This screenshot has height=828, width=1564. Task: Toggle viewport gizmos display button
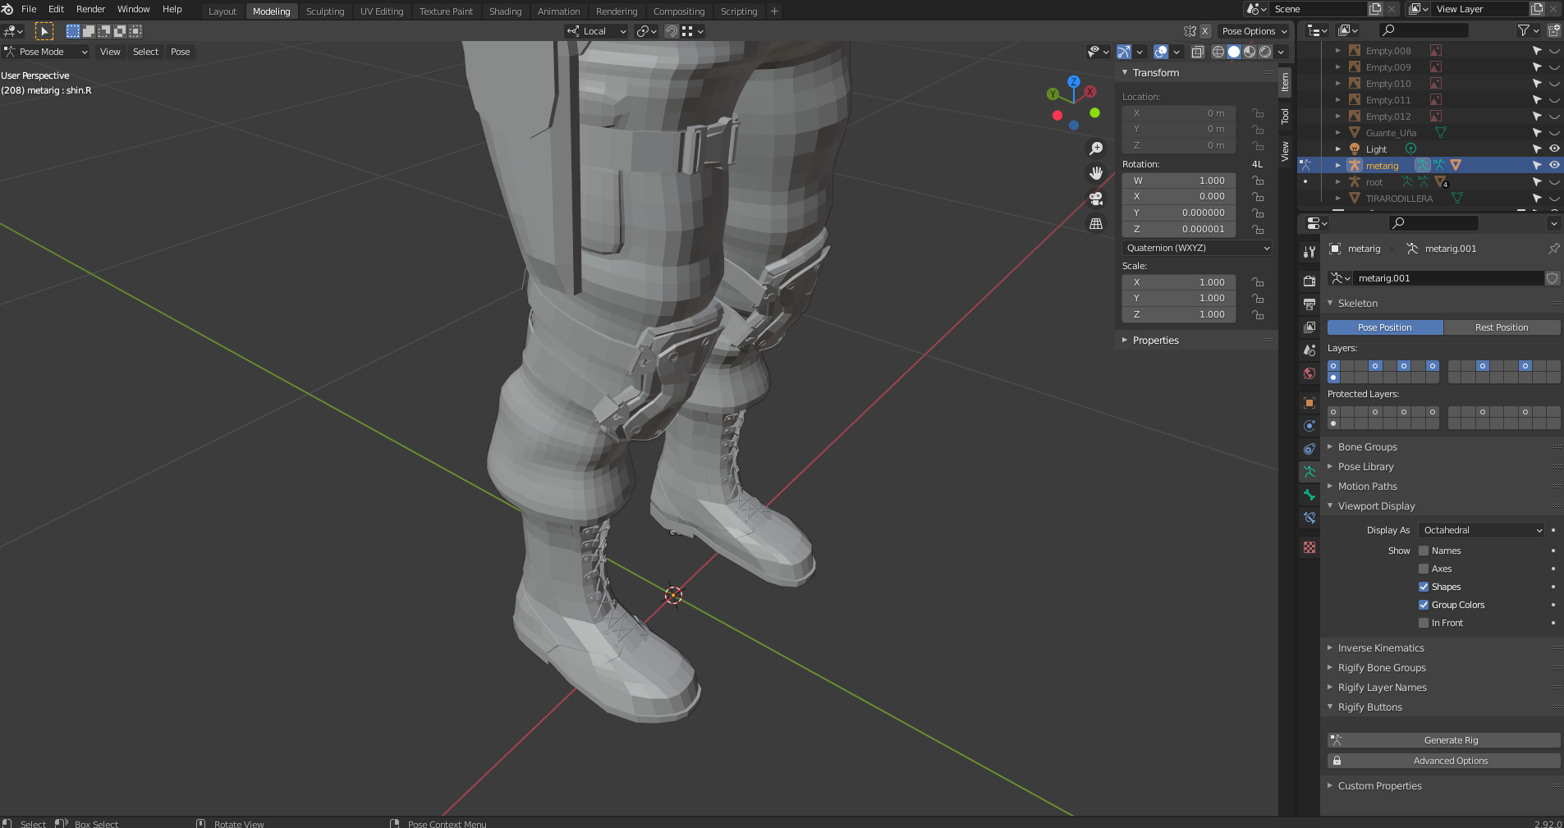click(1124, 52)
